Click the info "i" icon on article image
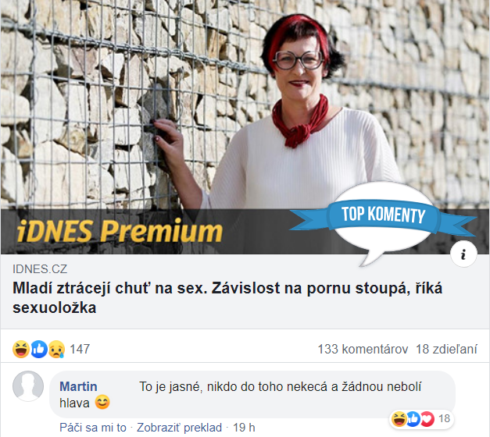 pos(463,254)
